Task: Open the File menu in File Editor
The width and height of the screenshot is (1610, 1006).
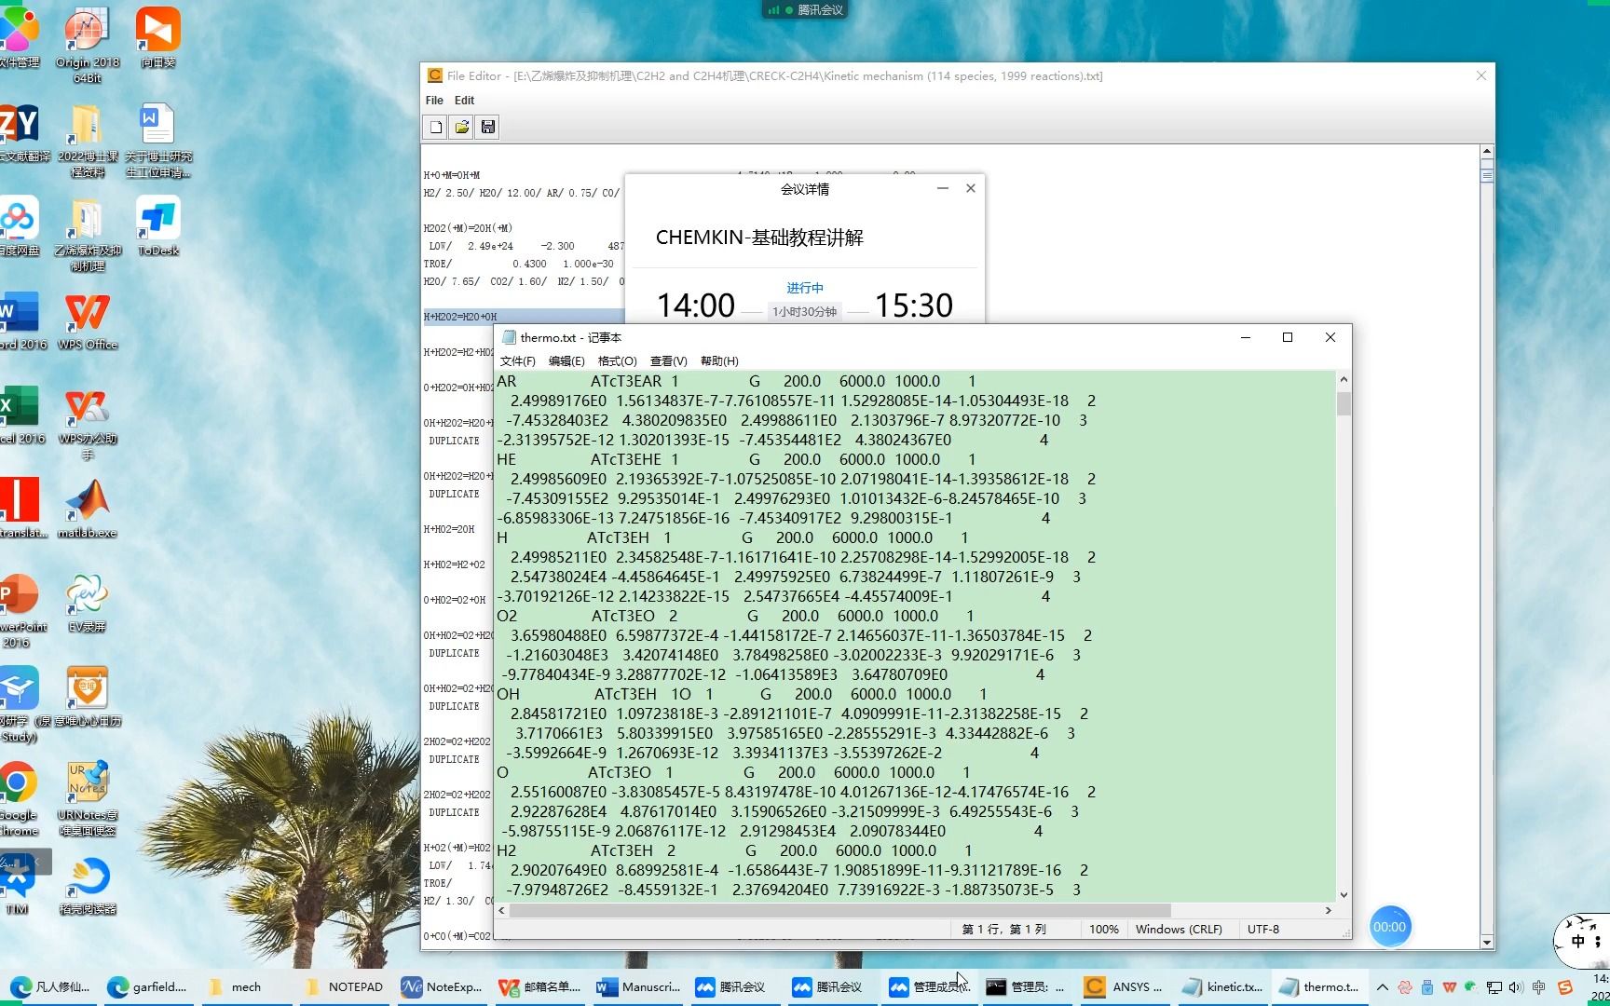Action: click(433, 100)
